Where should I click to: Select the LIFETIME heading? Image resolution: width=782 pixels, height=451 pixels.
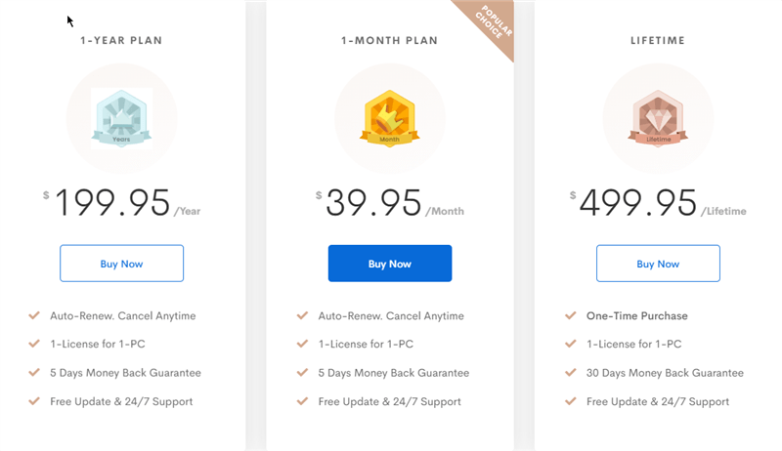coord(658,40)
